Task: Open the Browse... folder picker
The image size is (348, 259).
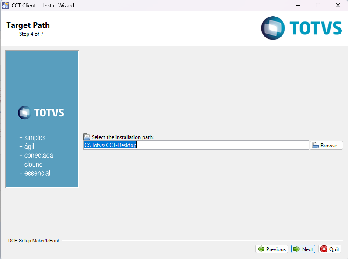Action: [326, 145]
